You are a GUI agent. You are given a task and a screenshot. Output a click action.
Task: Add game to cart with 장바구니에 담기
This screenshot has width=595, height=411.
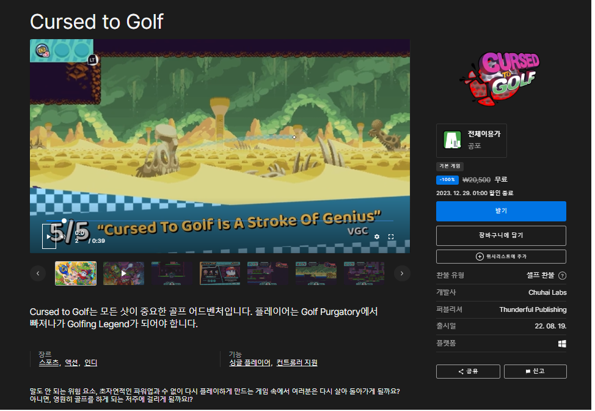tap(501, 235)
